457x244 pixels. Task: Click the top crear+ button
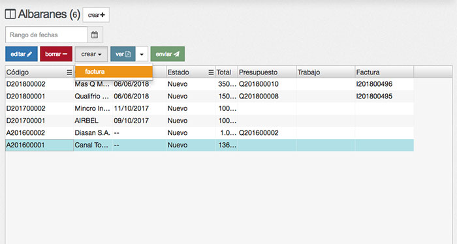pyautogui.click(x=96, y=15)
